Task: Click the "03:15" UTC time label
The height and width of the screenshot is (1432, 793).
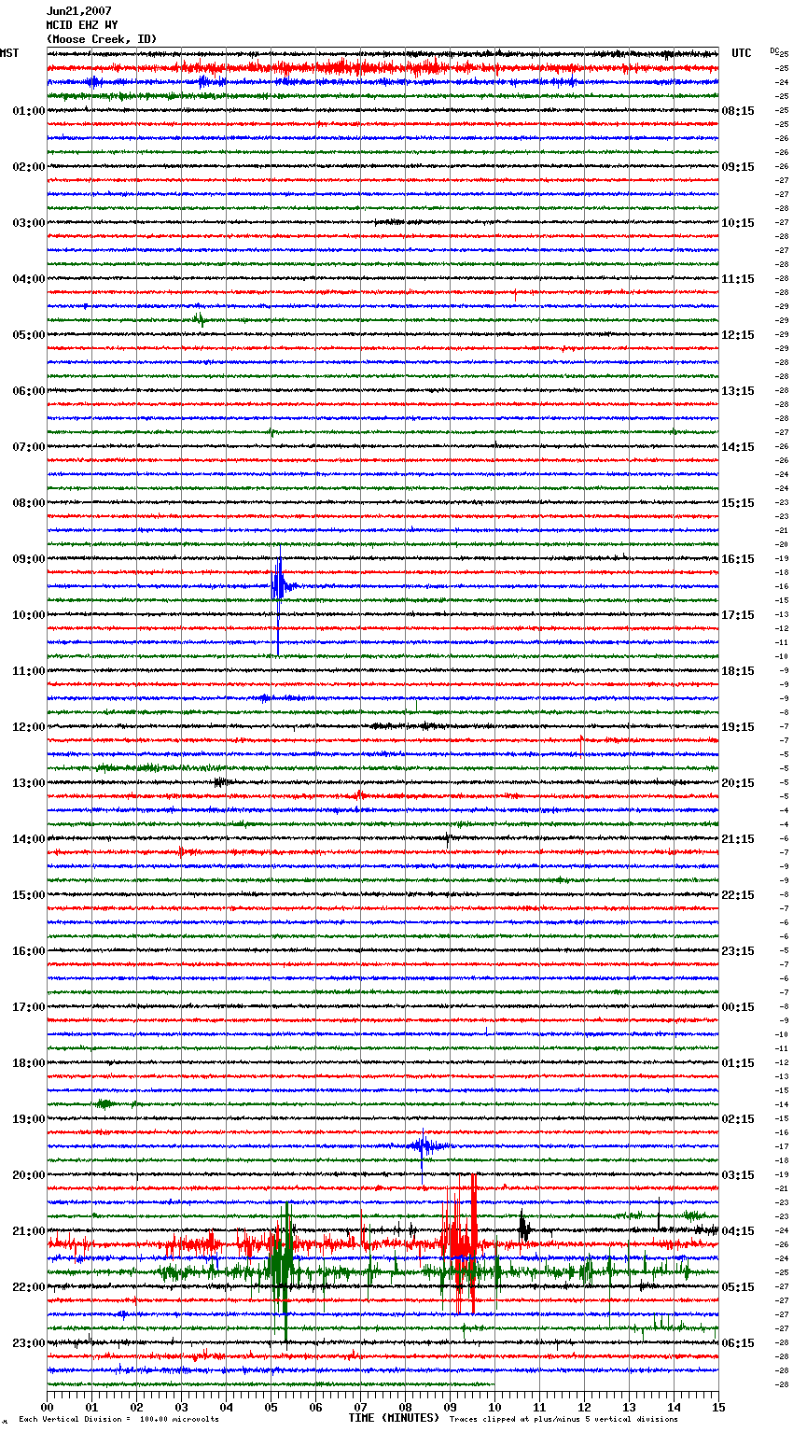Action: tap(738, 1175)
